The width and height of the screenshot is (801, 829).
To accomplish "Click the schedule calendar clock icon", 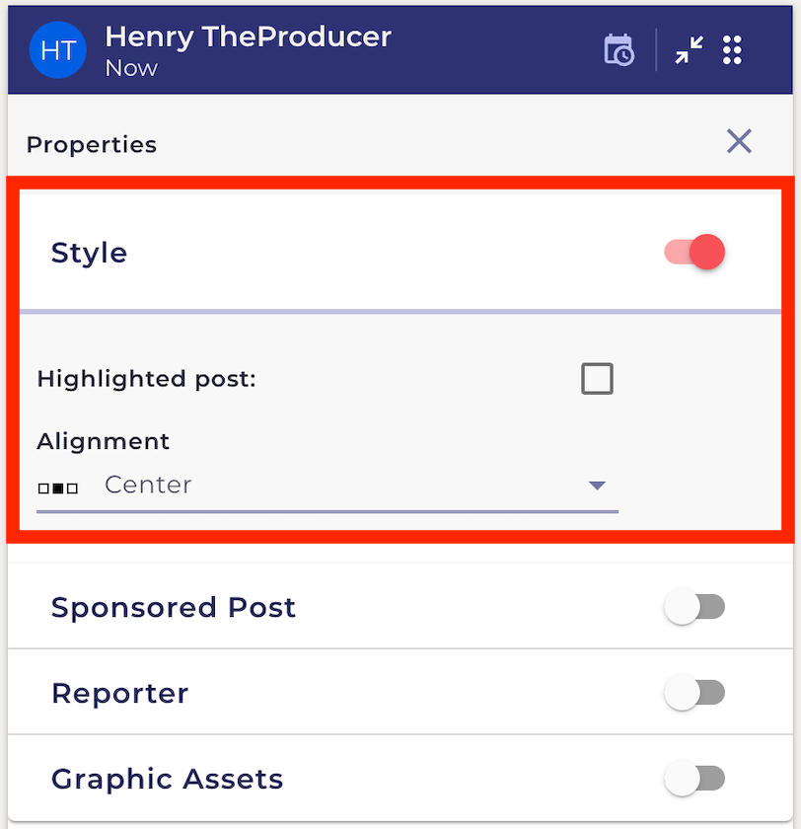I will [x=619, y=50].
